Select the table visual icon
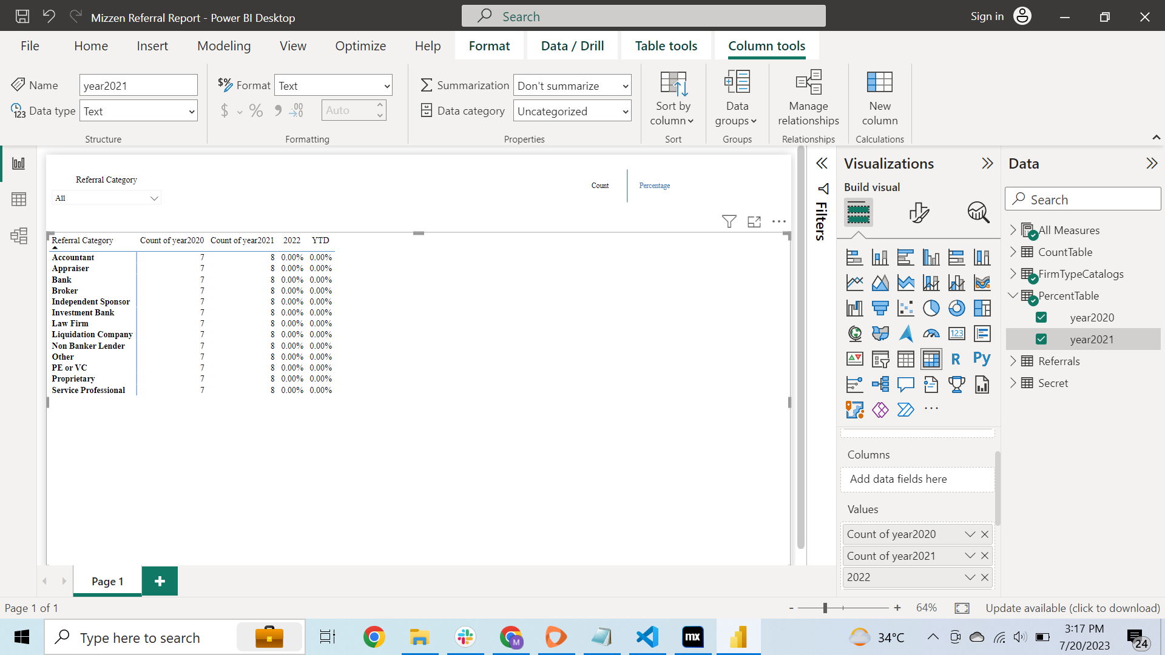The image size is (1165, 655). point(905,359)
